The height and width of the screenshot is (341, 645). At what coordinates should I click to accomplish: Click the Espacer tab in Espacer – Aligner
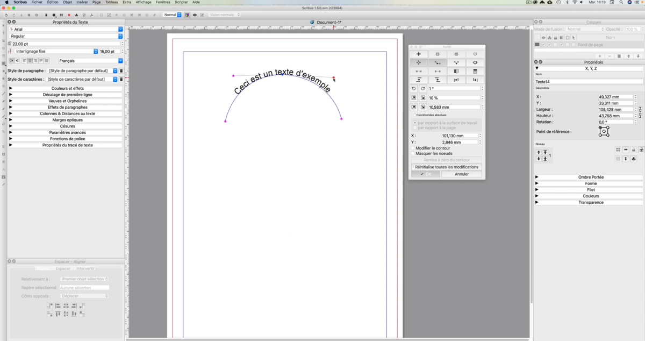pyautogui.click(x=63, y=268)
